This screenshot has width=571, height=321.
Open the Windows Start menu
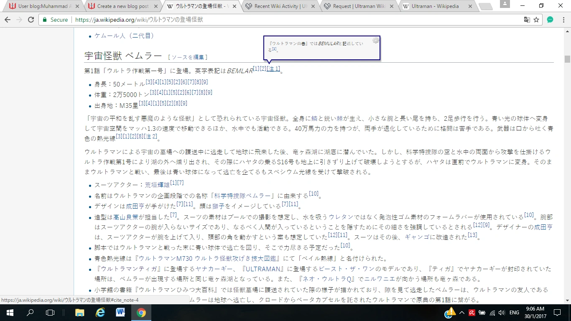[x=10, y=312]
